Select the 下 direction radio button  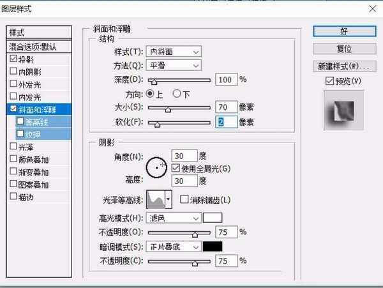pyautogui.click(x=177, y=94)
